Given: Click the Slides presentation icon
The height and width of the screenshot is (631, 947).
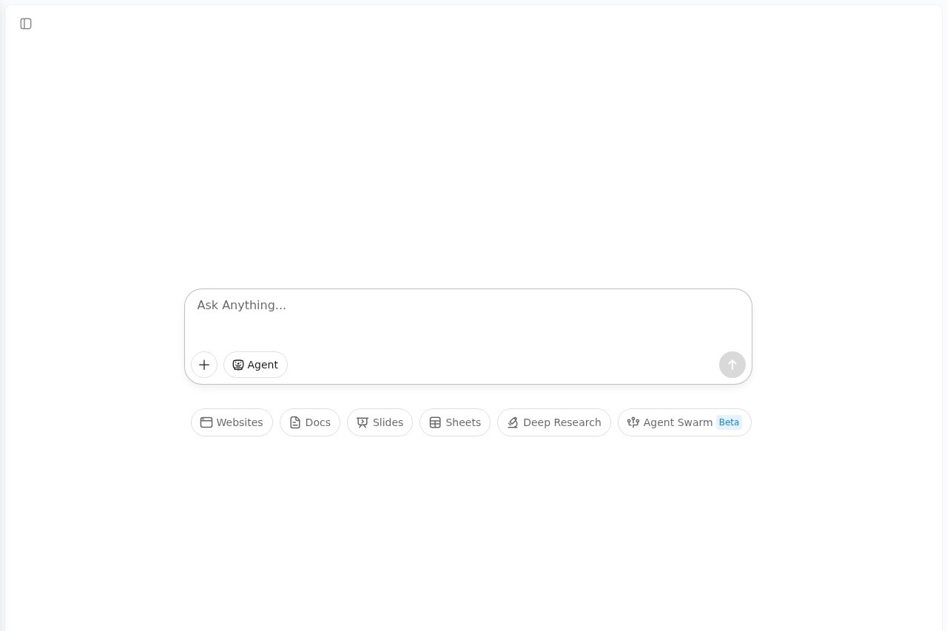Looking at the screenshot, I should click(x=363, y=422).
